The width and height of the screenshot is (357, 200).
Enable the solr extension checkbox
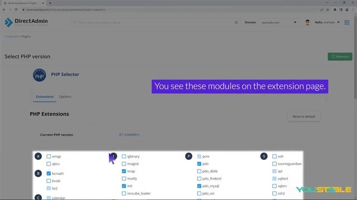(x=274, y=156)
